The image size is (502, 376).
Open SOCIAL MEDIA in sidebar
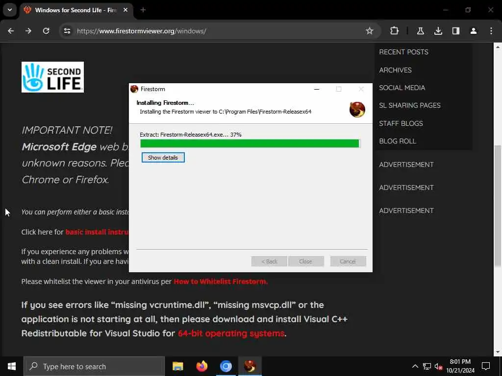402,88
